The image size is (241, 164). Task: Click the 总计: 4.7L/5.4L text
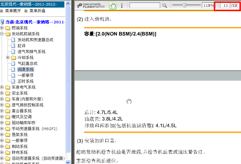101,112
